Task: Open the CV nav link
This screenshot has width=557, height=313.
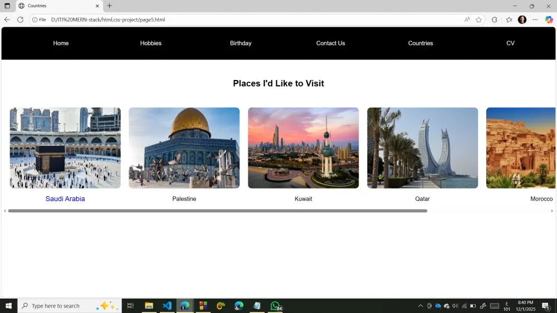Action: click(x=510, y=43)
